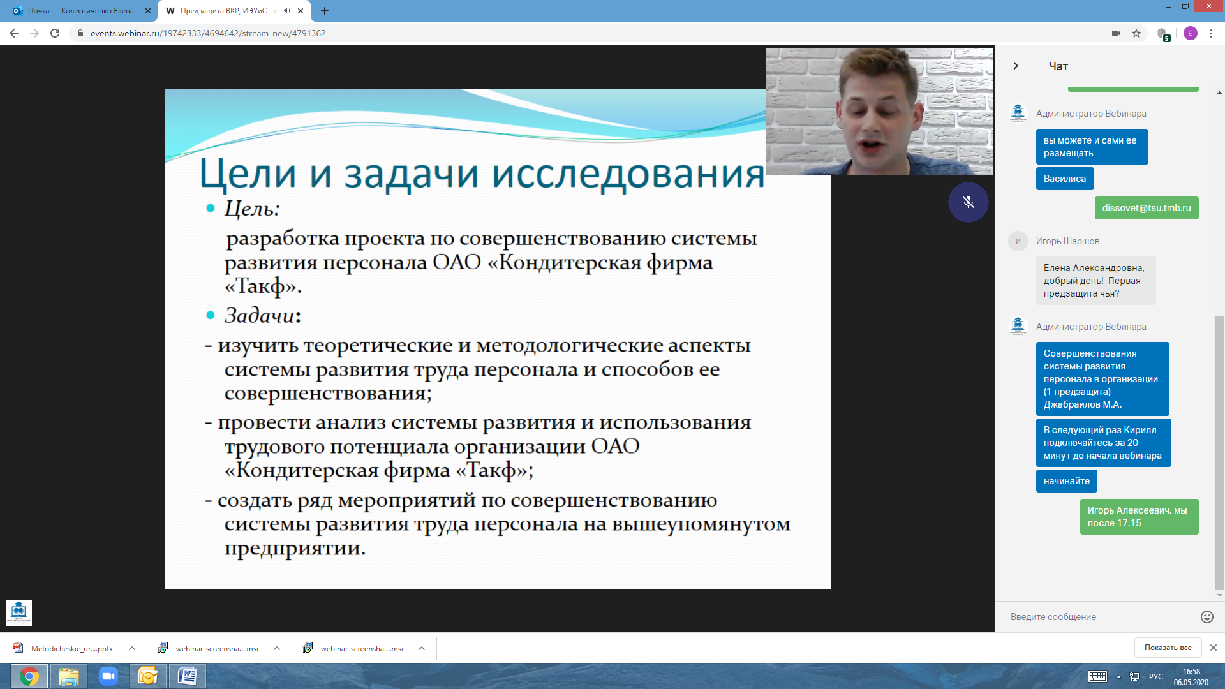Click the address bar URL
This screenshot has width=1225, height=689.
[208, 33]
